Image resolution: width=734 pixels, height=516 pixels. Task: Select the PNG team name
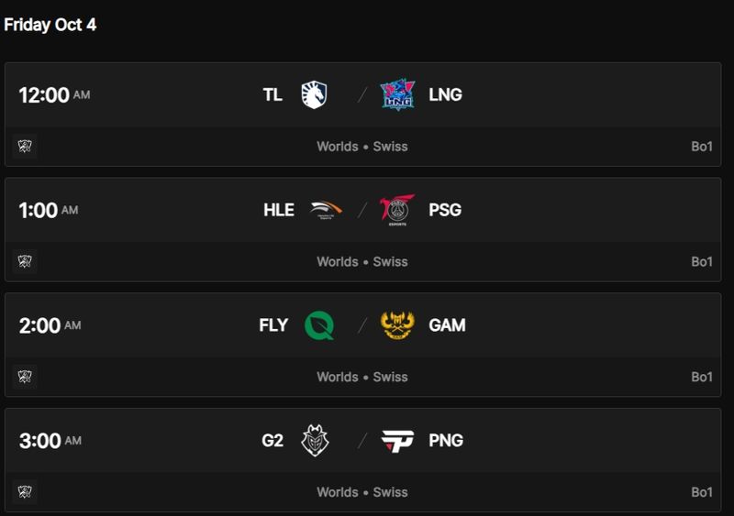pyautogui.click(x=446, y=441)
